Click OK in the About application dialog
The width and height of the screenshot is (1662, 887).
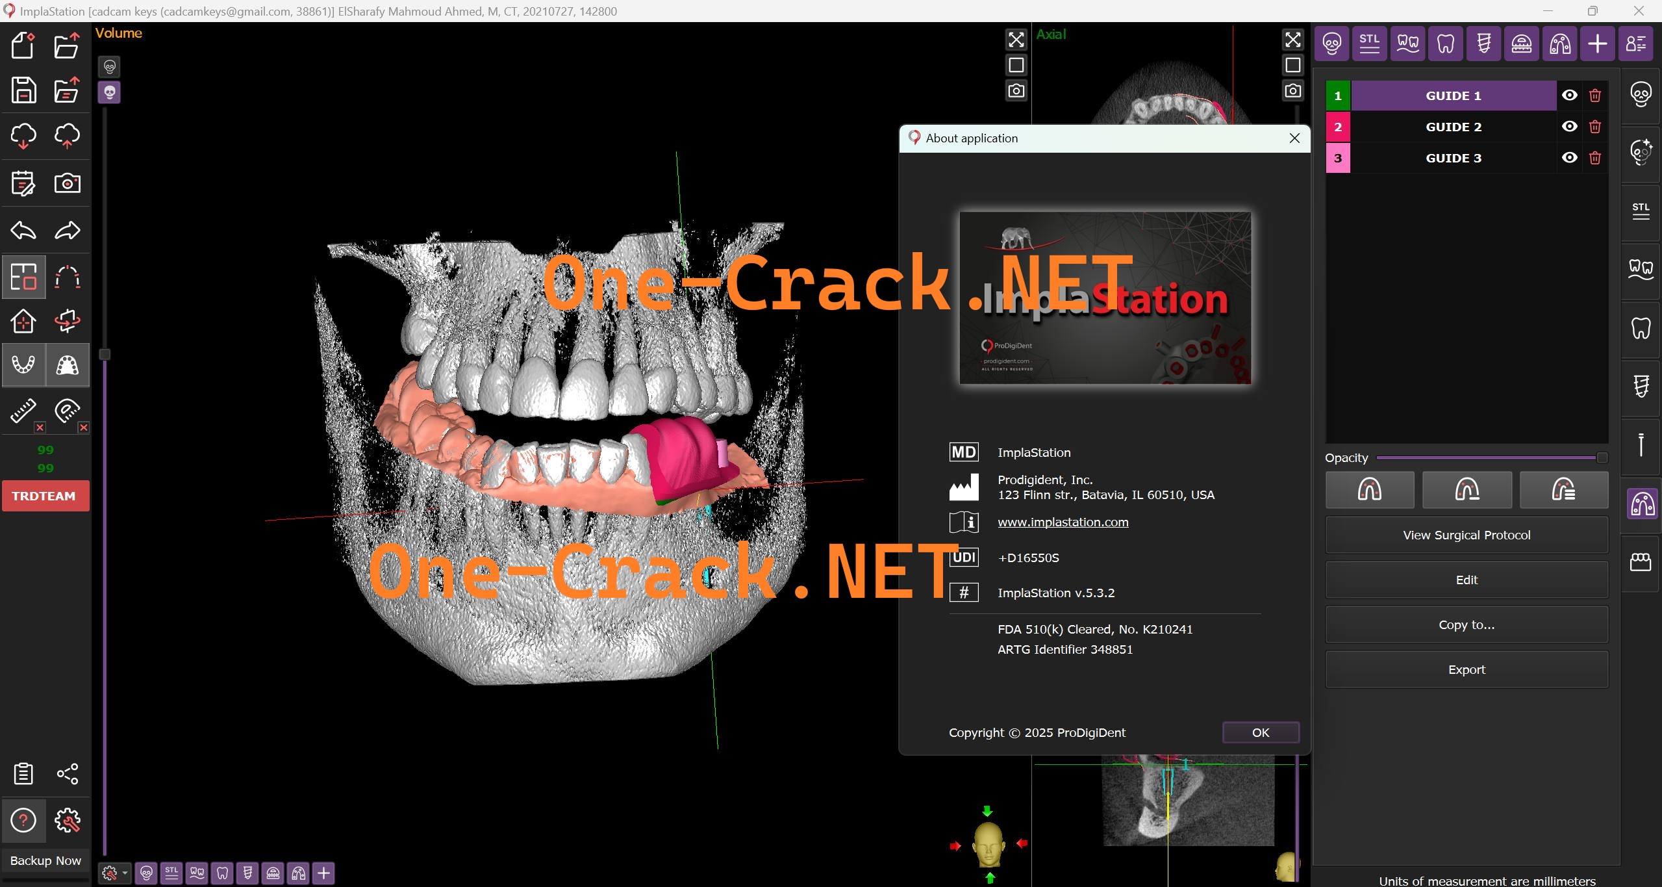[x=1259, y=732]
